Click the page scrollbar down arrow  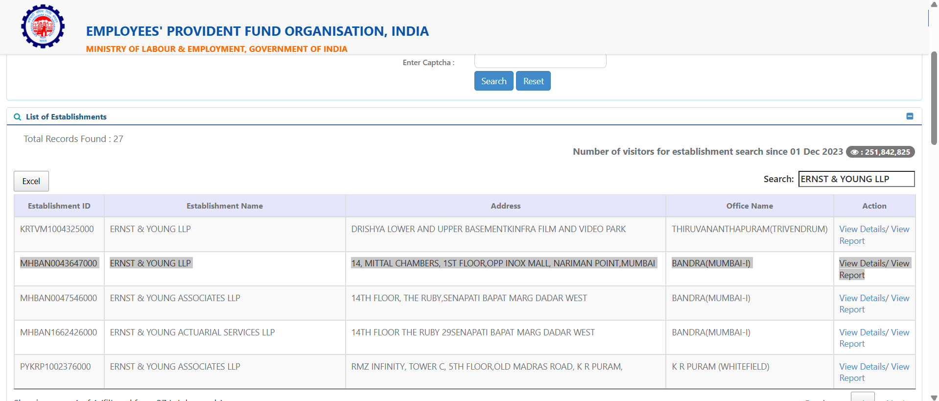pos(934,397)
